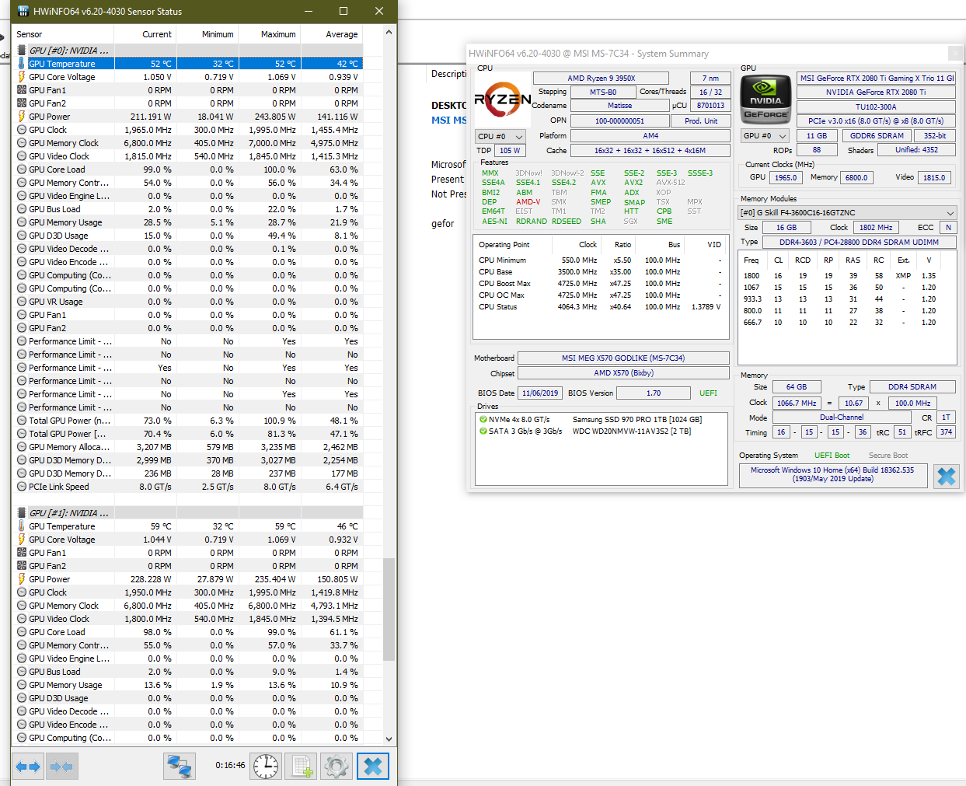Open the CPU #0 selector dropdown

[x=500, y=136]
